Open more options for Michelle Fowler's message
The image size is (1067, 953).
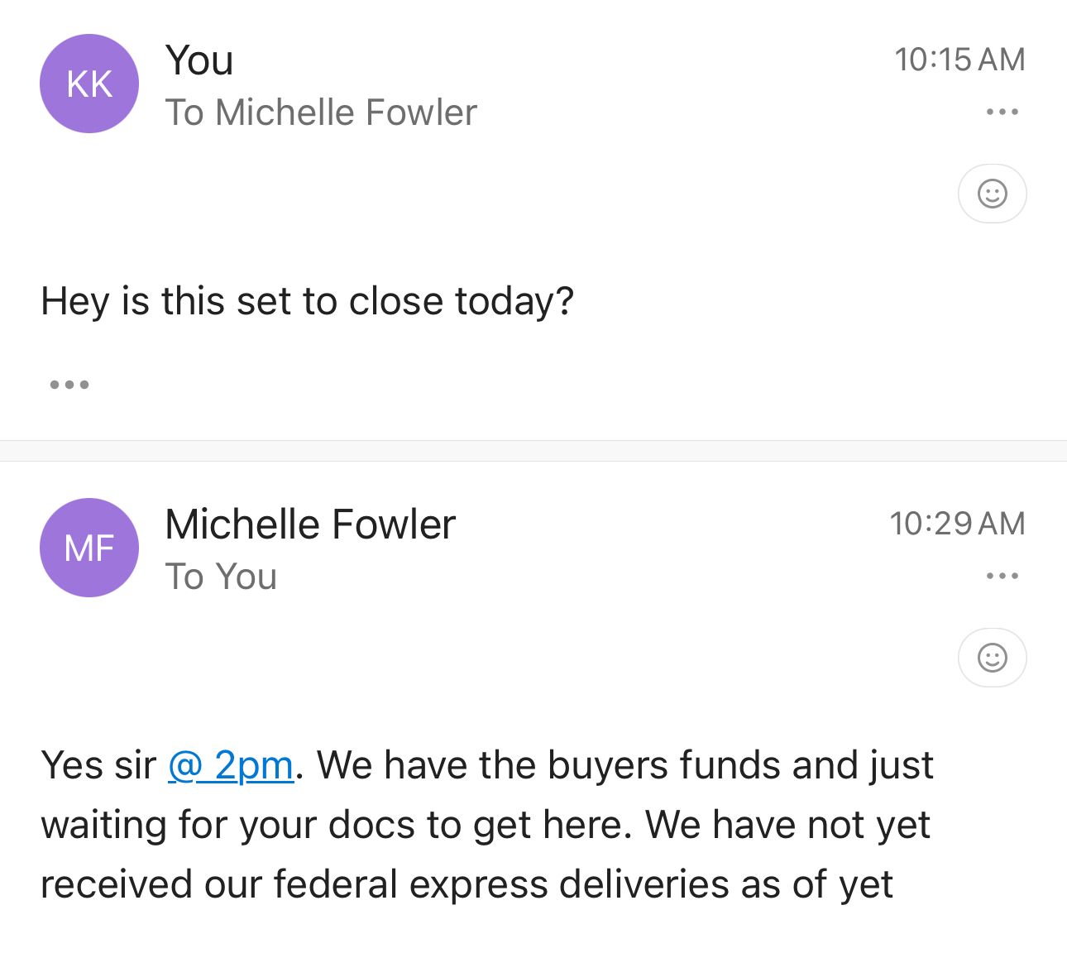pos(1002,576)
